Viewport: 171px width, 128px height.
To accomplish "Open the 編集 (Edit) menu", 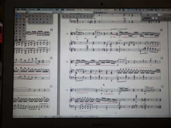I will (38, 10).
